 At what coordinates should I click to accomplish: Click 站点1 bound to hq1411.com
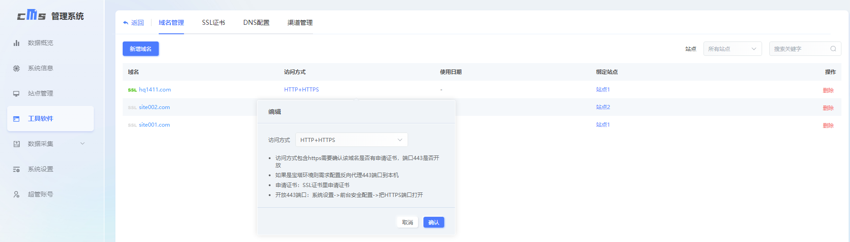[603, 90]
